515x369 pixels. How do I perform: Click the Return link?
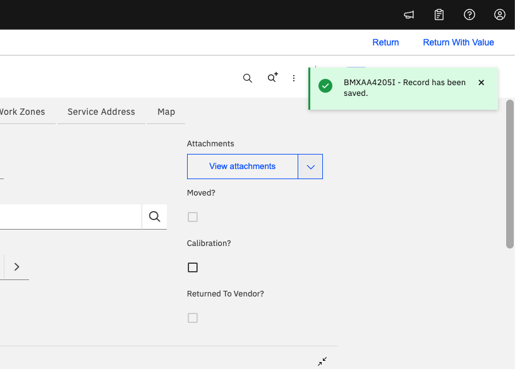click(385, 42)
